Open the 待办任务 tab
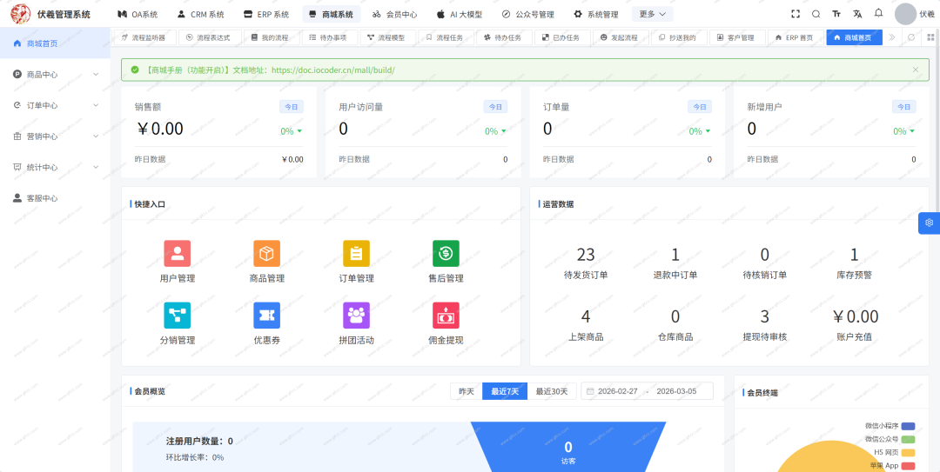The height and width of the screenshot is (472, 940). [x=503, y=37]
